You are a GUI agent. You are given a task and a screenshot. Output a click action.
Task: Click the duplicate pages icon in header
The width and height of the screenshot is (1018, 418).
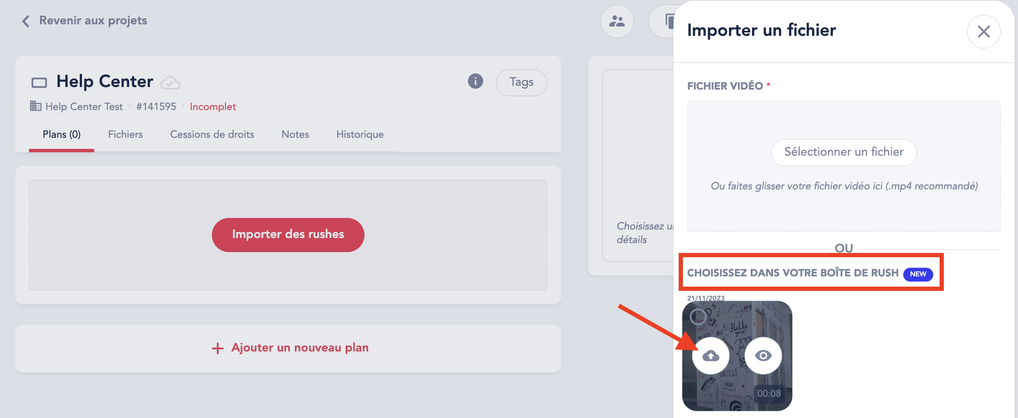tap(669, 21)
